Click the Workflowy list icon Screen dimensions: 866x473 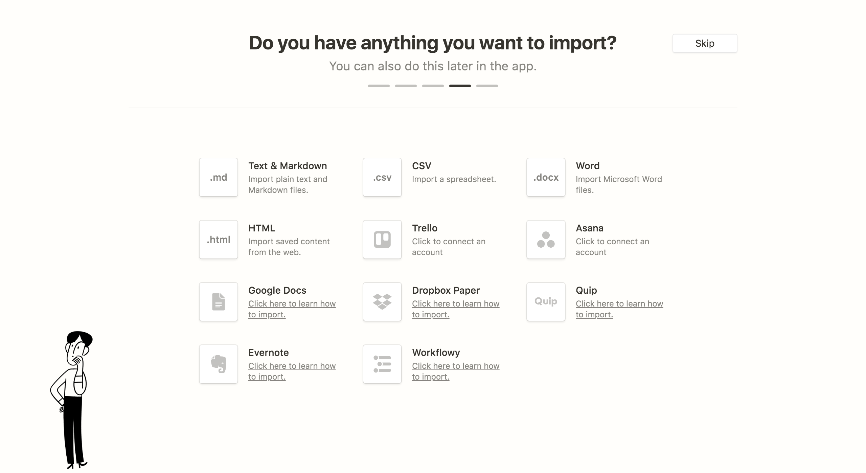pyautogui.click(x=382, y=364)
